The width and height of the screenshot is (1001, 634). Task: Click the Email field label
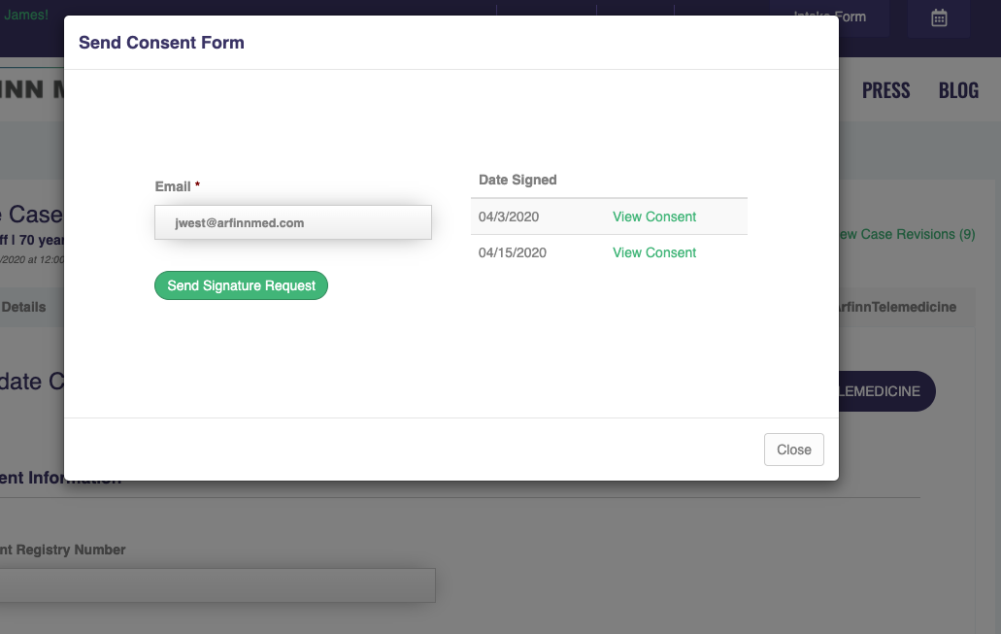173,185
